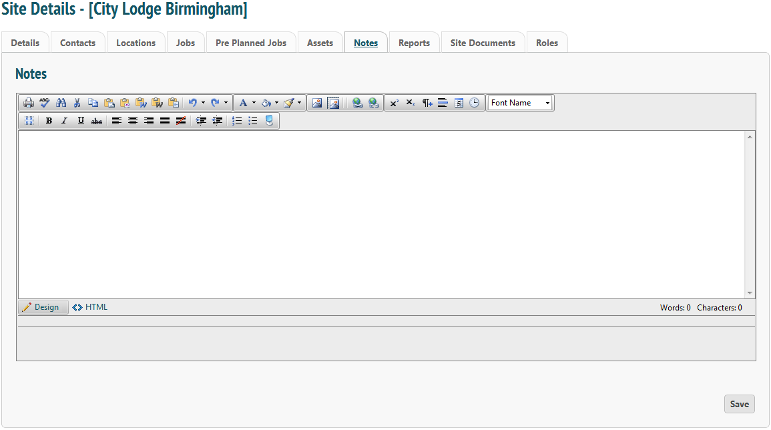Open the Format Stripper dropdown arrow
Viewport: 771px width, 430px height.
299,103
